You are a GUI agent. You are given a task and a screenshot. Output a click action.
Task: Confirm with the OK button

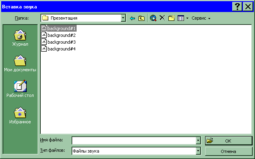click(x=229, y=141)
